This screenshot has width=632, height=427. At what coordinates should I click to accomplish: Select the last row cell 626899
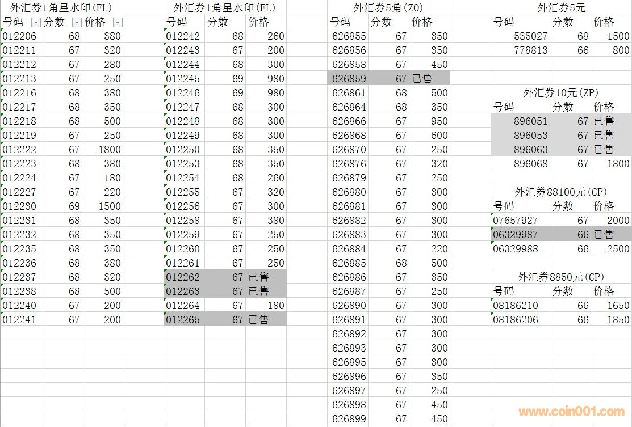tap(349, 419)
